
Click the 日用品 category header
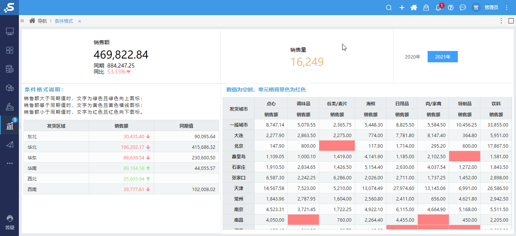(402, 103)
